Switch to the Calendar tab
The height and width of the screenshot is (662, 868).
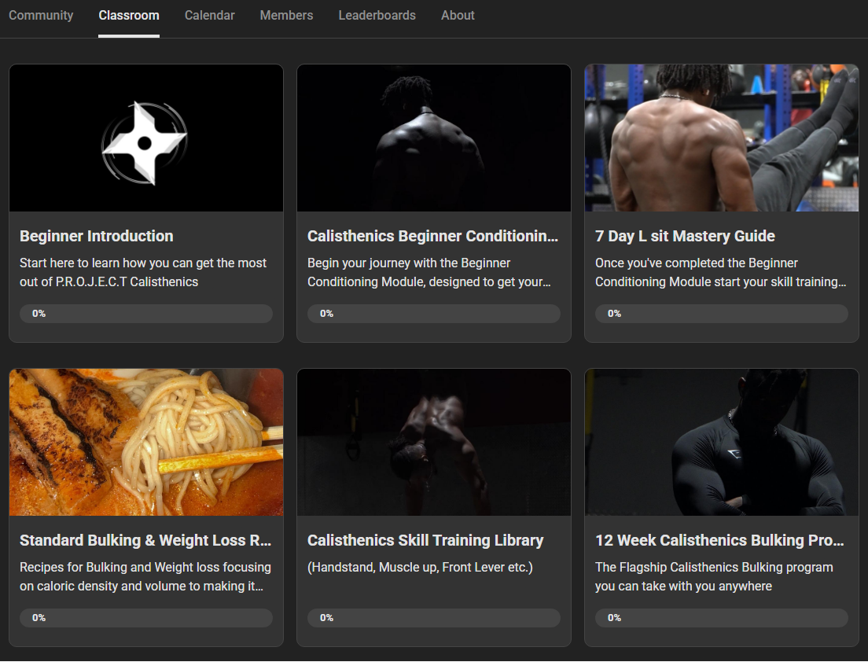coord(209,16)
